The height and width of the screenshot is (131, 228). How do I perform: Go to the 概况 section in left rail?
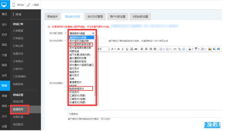[x=4, y=14]
